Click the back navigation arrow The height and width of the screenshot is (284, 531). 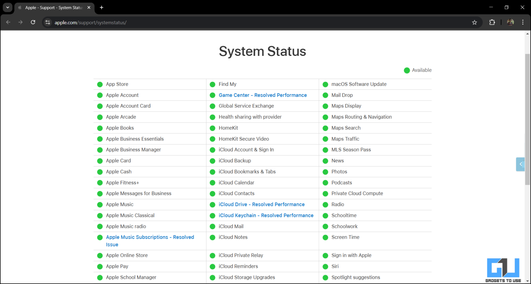click(8, 22)
